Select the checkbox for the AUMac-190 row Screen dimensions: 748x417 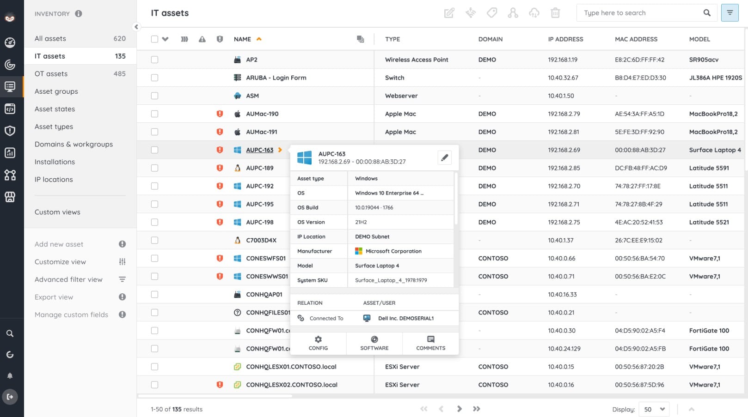(154, 114)
